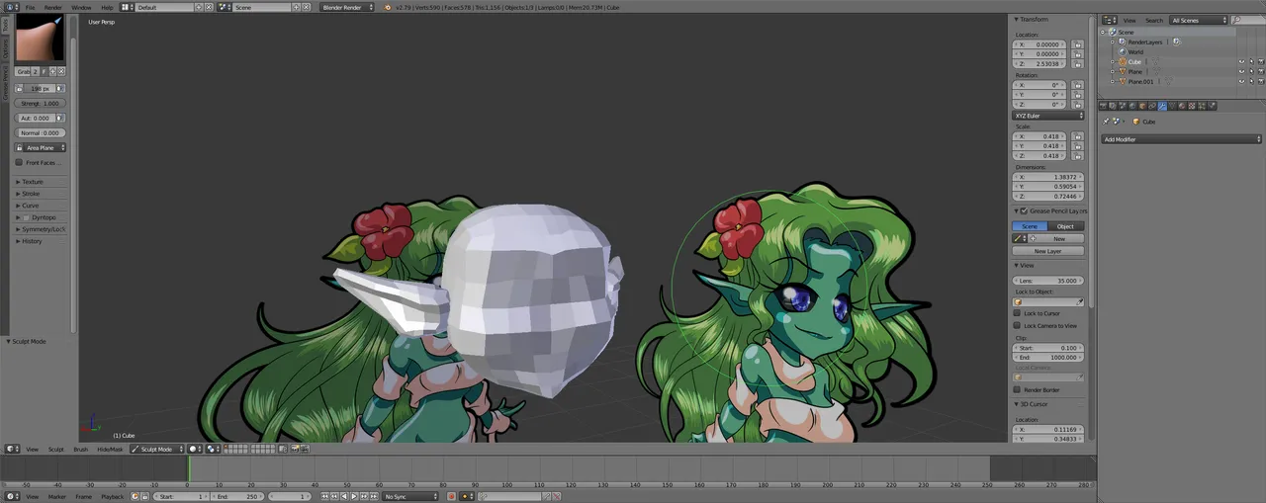1266x503 pixels.
Task: Open the Blender info editor type menu
Action: [12, 7]
